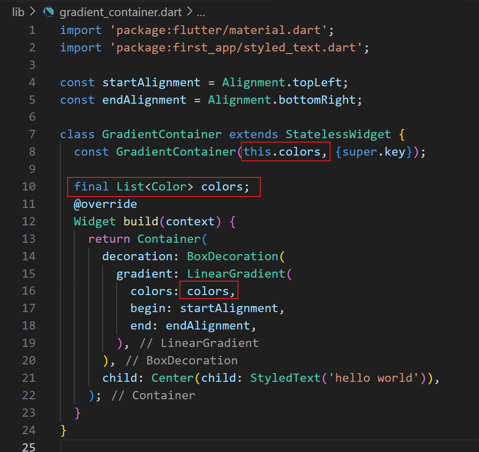The width and height of the screenshot is (479, 452).
Task: Click '// BoxDecoration' closing comment
Action: click(182, 360)
